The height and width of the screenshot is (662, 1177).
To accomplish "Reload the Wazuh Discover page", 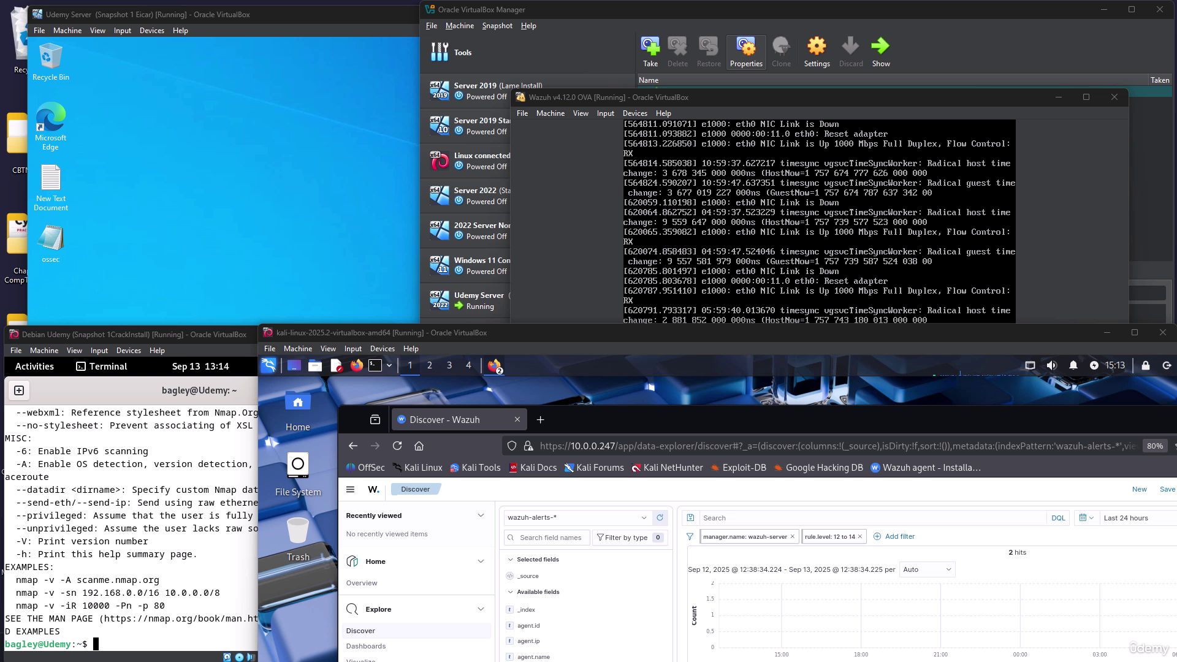I will (397, 446).
